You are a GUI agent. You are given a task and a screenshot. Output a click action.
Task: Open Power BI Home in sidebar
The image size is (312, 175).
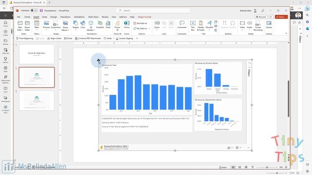(5, 24)
